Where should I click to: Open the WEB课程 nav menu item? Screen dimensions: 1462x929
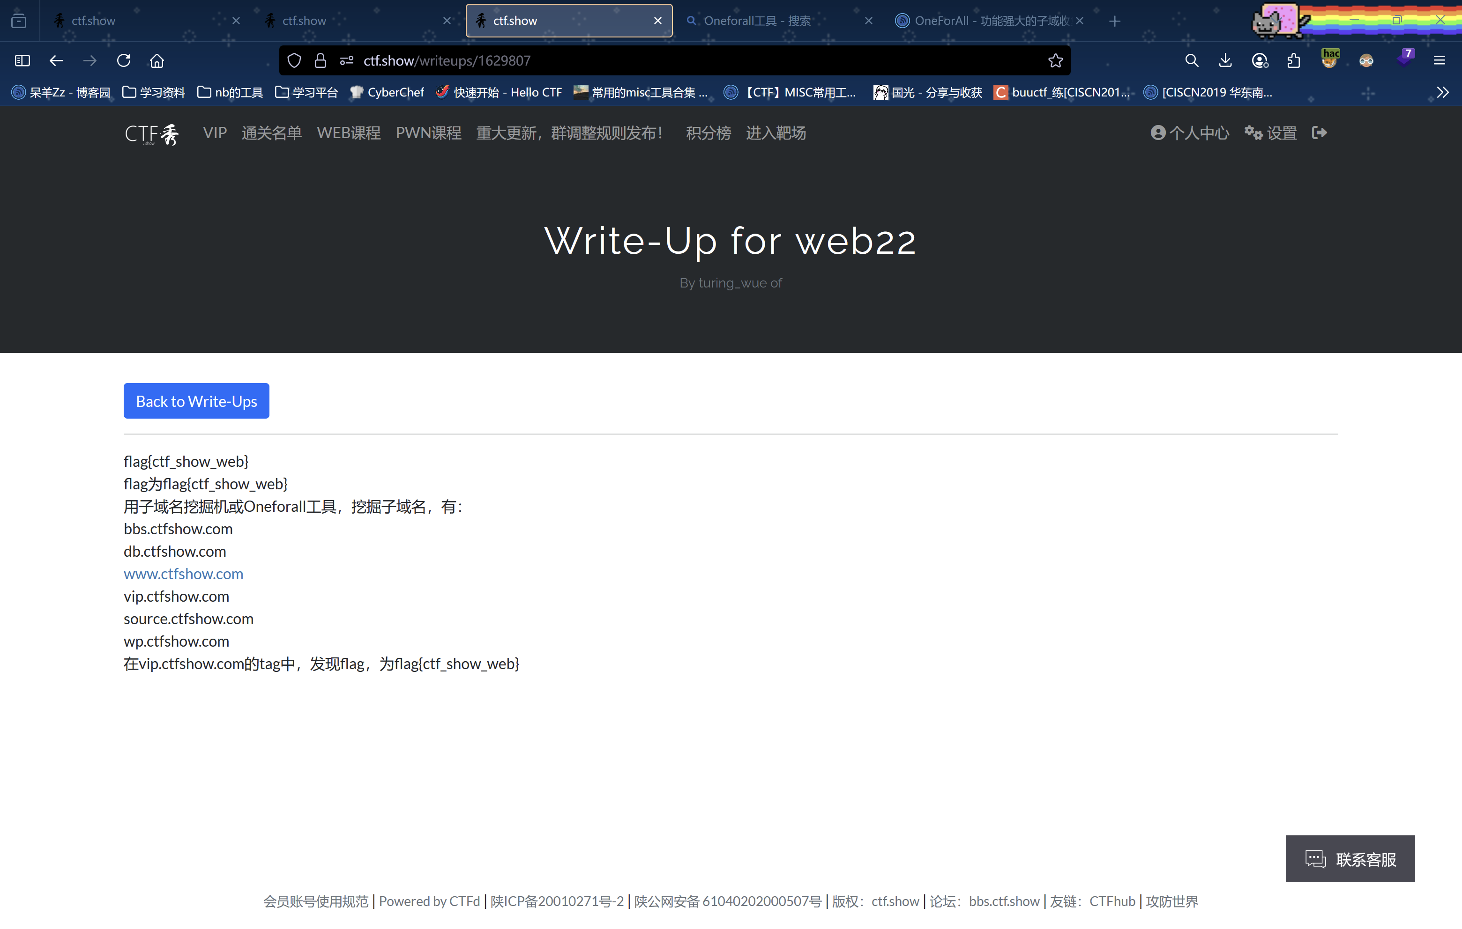tap(349, 133)
